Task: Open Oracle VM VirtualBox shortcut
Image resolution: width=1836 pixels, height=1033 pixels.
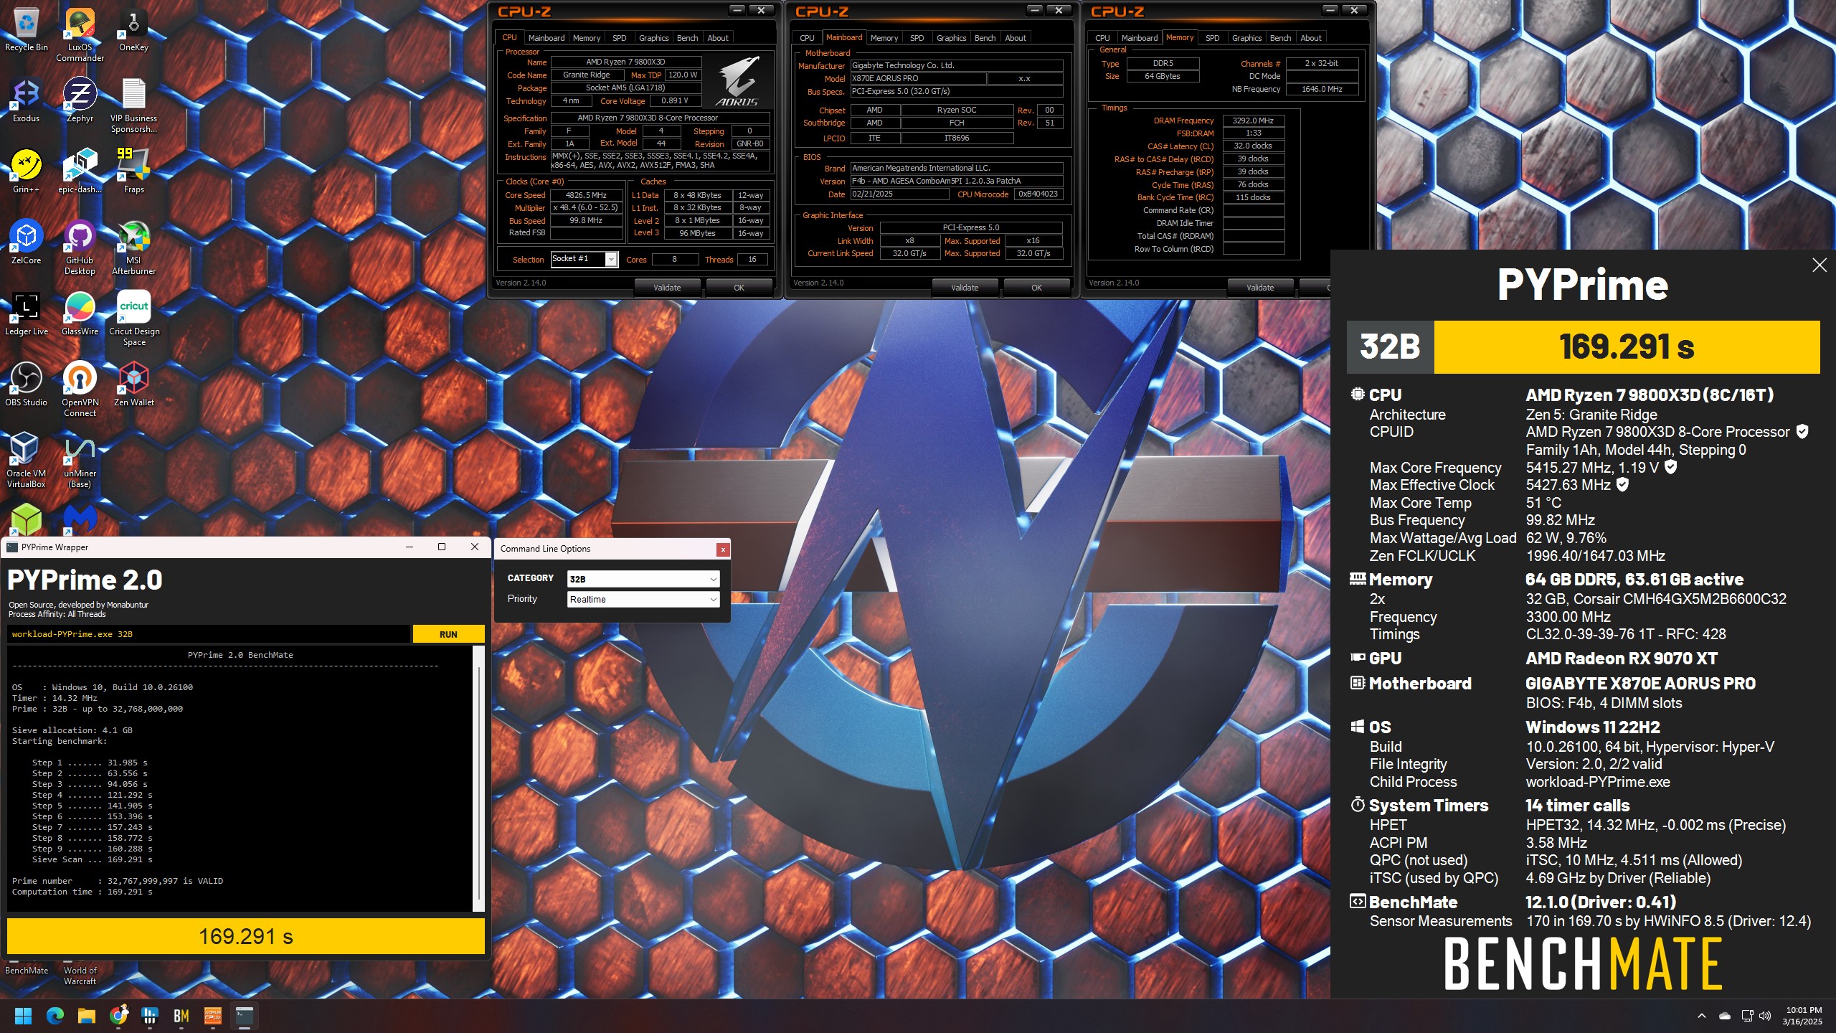Action: pyautogui.click(x=27, y=461)
